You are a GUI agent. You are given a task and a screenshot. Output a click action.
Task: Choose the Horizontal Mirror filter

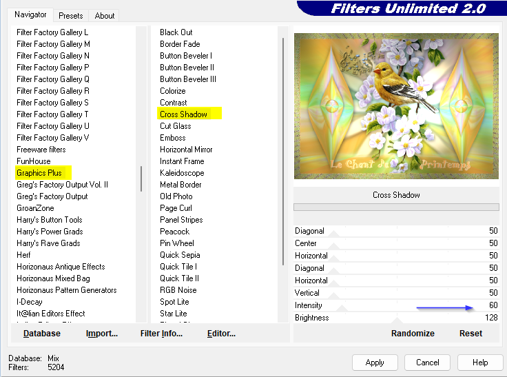tap(186, 150)
